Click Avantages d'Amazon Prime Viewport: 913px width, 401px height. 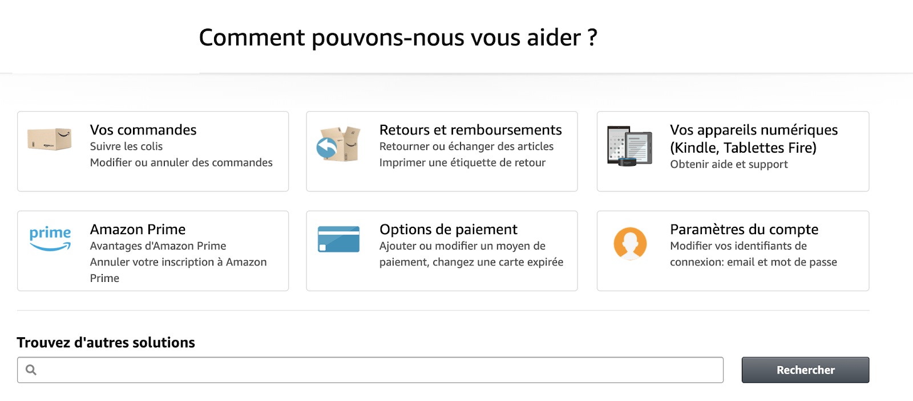157,245
